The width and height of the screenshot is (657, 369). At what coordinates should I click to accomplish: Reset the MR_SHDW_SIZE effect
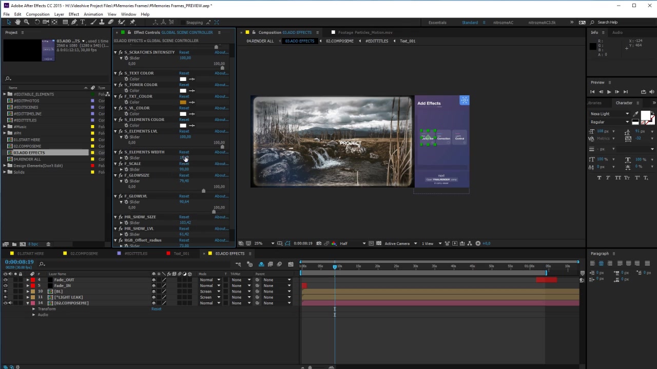pos(184,217)
